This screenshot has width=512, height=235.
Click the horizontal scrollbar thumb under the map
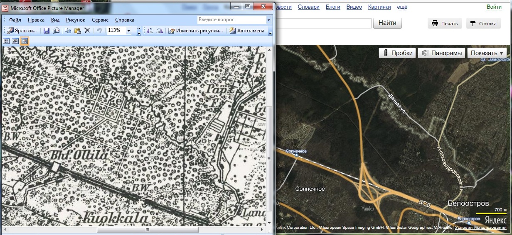(148, 230)
